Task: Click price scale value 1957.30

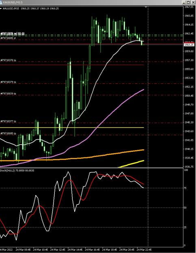Action: click(189, 60)
